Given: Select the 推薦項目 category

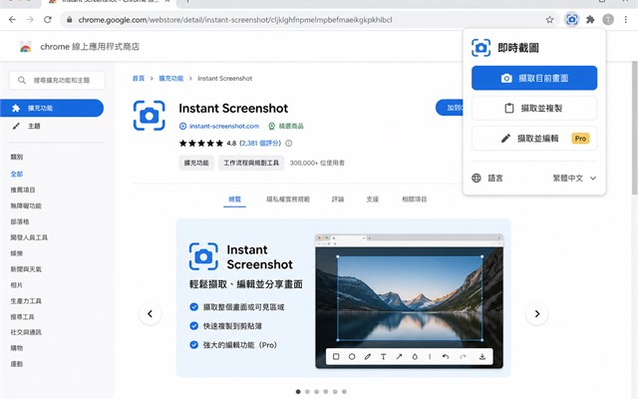Looking at the screenshot, I should point(23,190).
